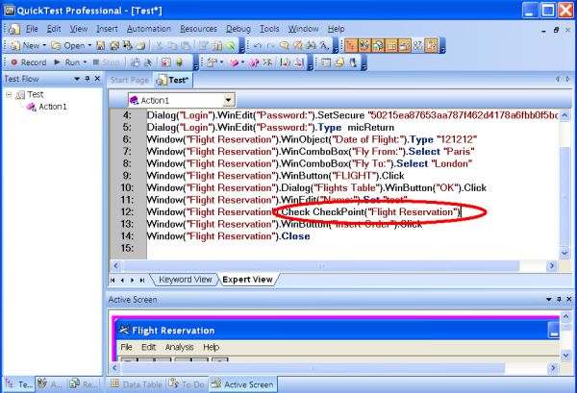577x393 pixels.
Task: Open the Open button dropdown arrow
Action: click(89, 45)
